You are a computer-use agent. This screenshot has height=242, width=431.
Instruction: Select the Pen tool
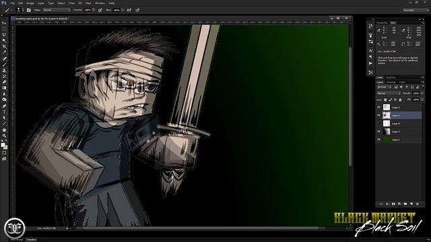tap(4, 106)
